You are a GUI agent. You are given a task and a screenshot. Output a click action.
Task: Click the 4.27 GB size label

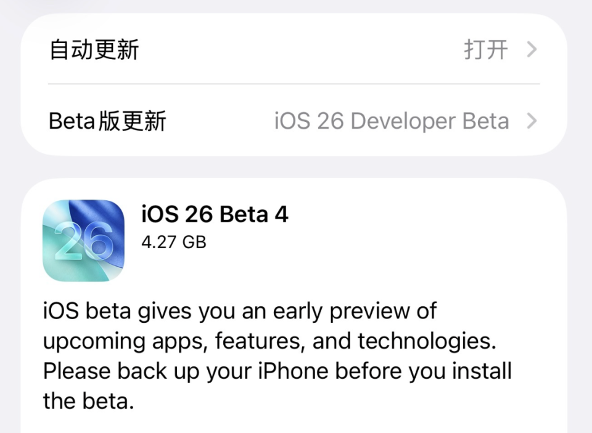coord(174,242)
